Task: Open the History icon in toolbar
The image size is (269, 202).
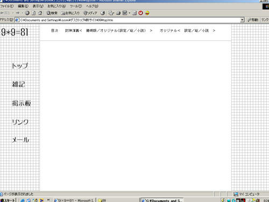Action: (103, 13)
